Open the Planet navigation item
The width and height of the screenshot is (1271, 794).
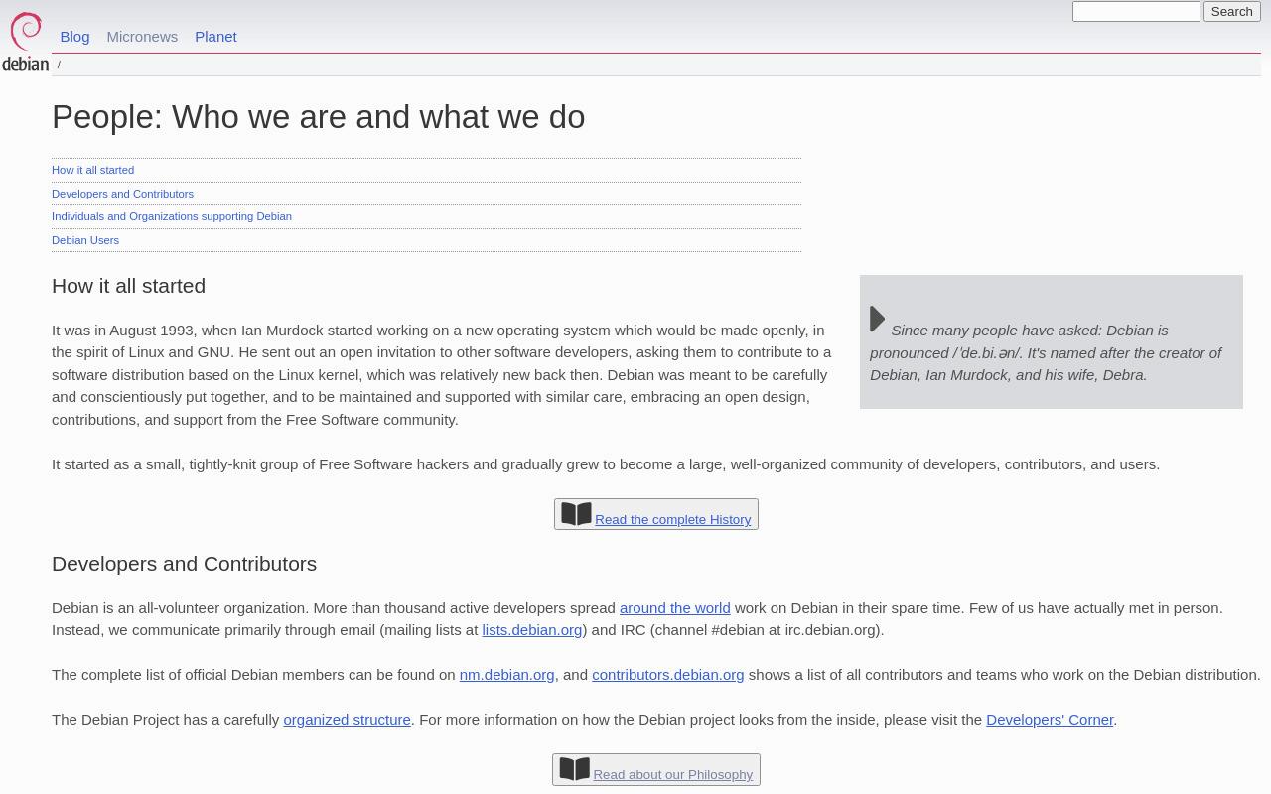215,37
